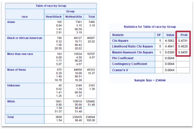
Task: Select the Statistic column header
Action: pos(118,35)
